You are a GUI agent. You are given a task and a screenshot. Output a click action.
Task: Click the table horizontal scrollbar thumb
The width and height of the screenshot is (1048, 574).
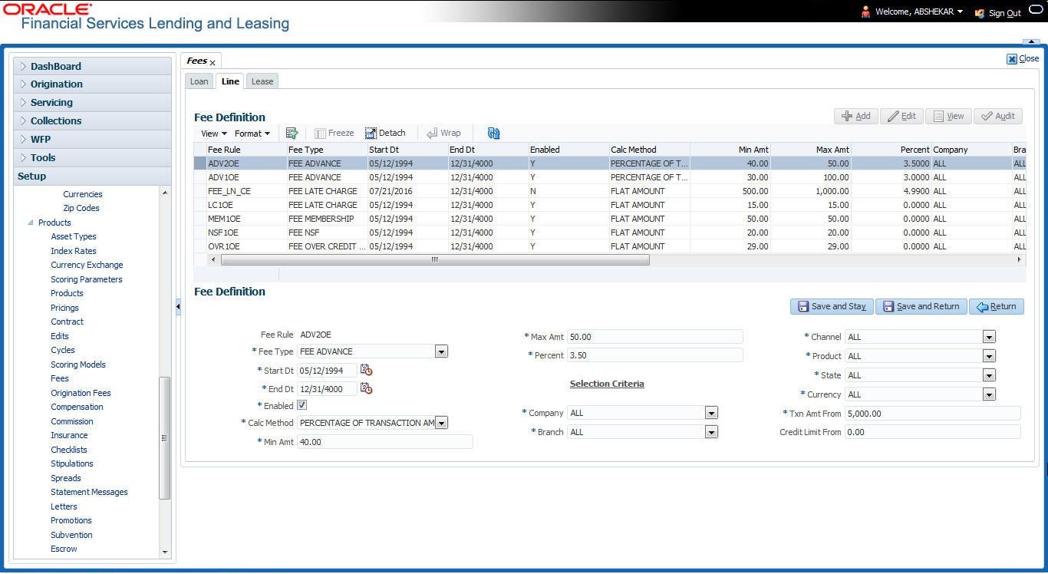435,259
